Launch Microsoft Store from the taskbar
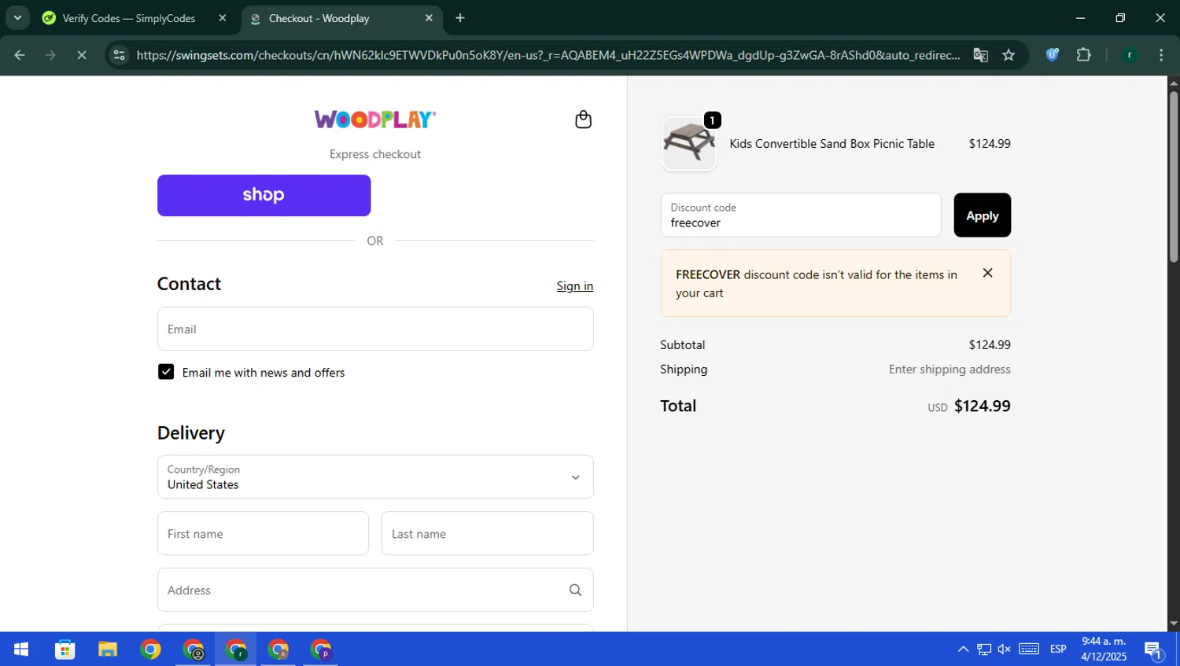Viewport: 1180px width, 666px height. coord(65,649)
